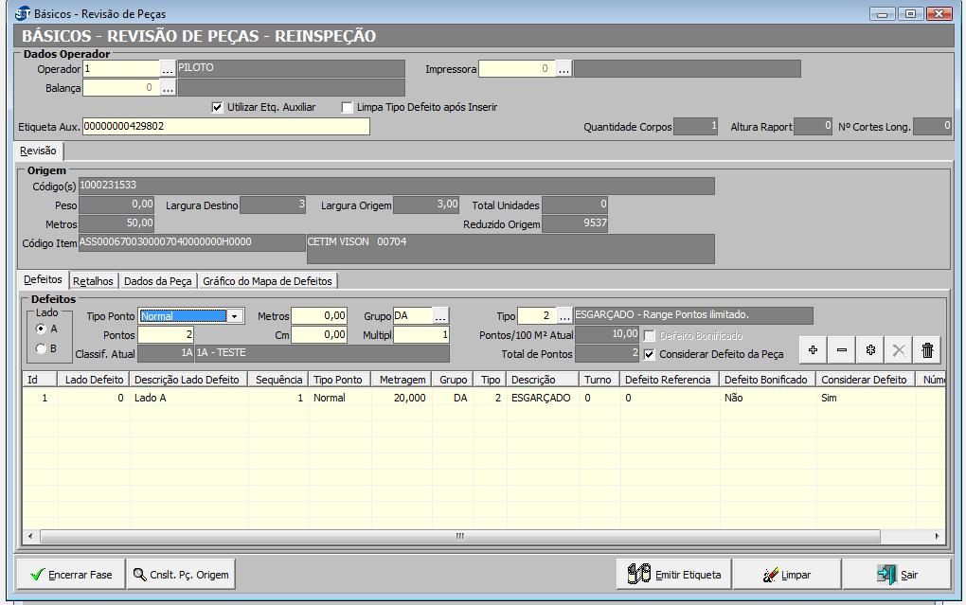Screen dimensions: 966x605
Task: Switch to the Retalhos tab
Action: click(x=93, y=281)
